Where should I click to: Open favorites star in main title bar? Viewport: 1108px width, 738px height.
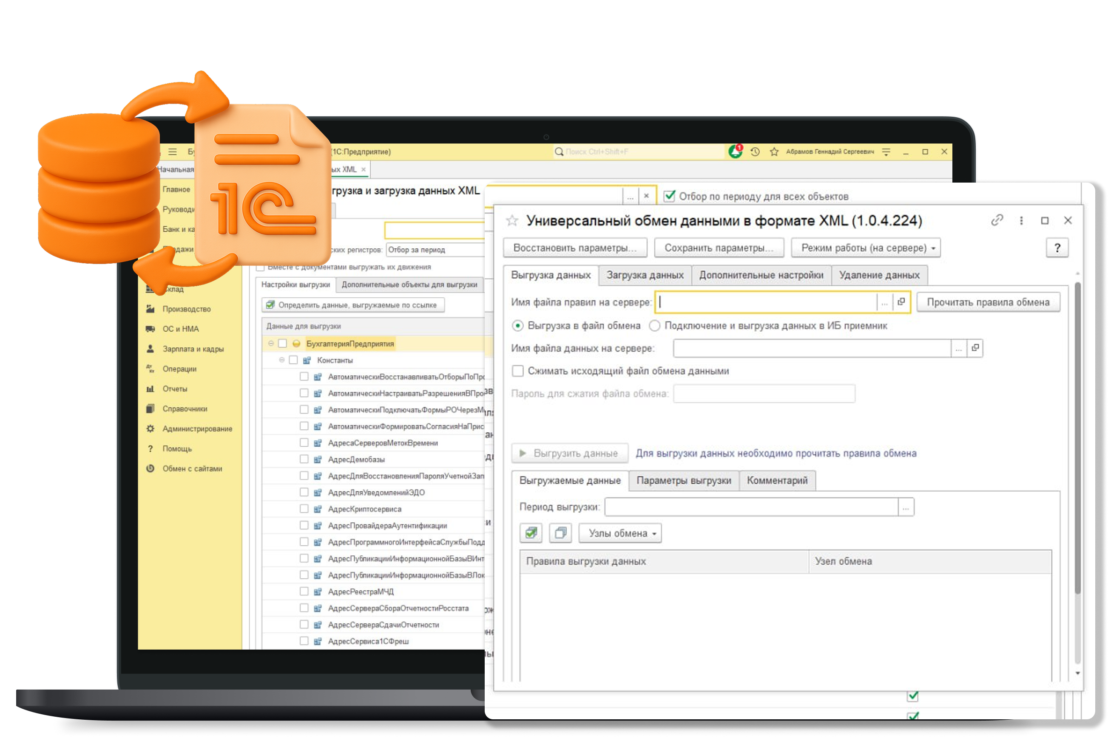774,152
